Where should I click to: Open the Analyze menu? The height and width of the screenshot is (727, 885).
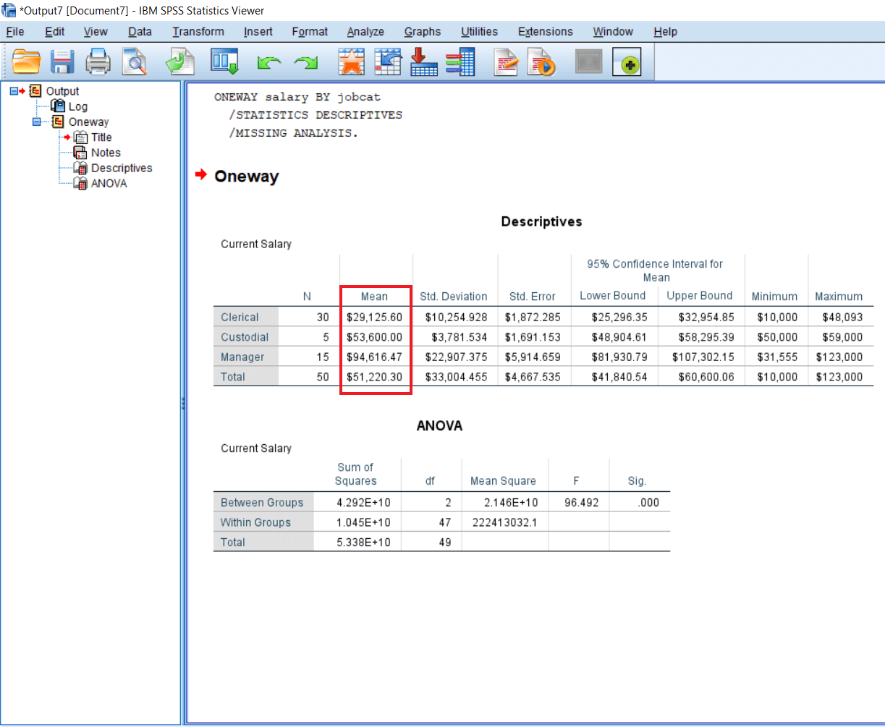click(365, 32)
